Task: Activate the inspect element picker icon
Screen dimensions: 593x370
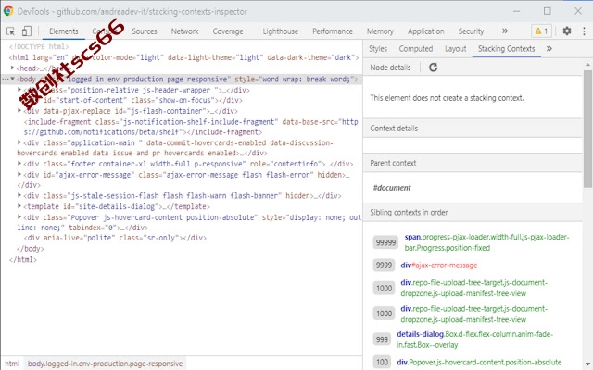Action: coord(10,31)
